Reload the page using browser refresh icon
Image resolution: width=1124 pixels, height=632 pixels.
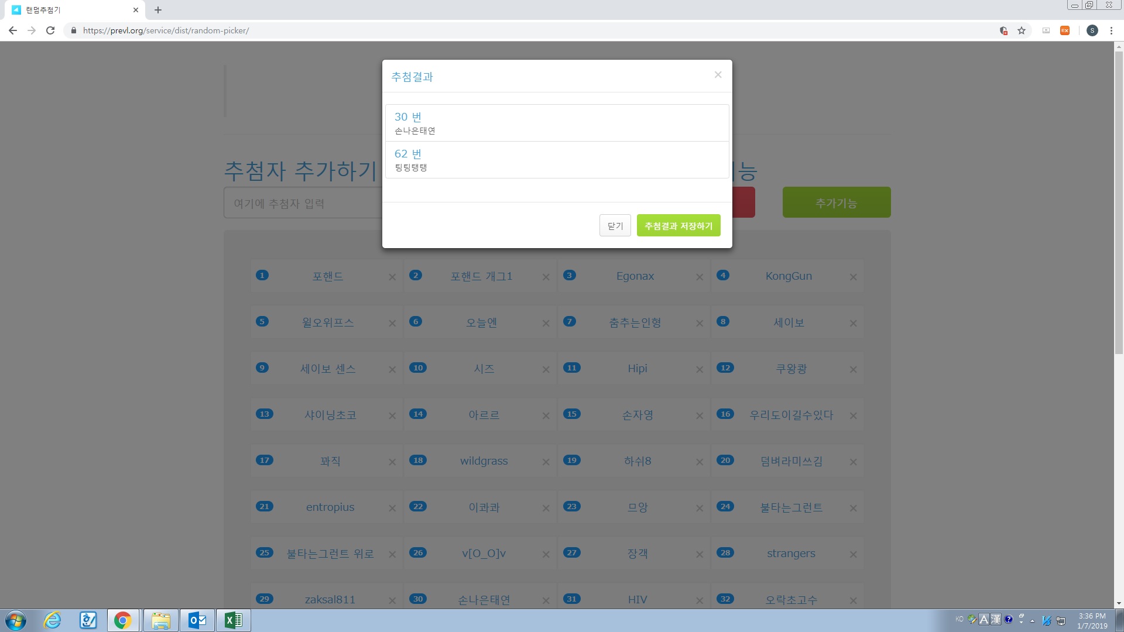pos(50,30)
